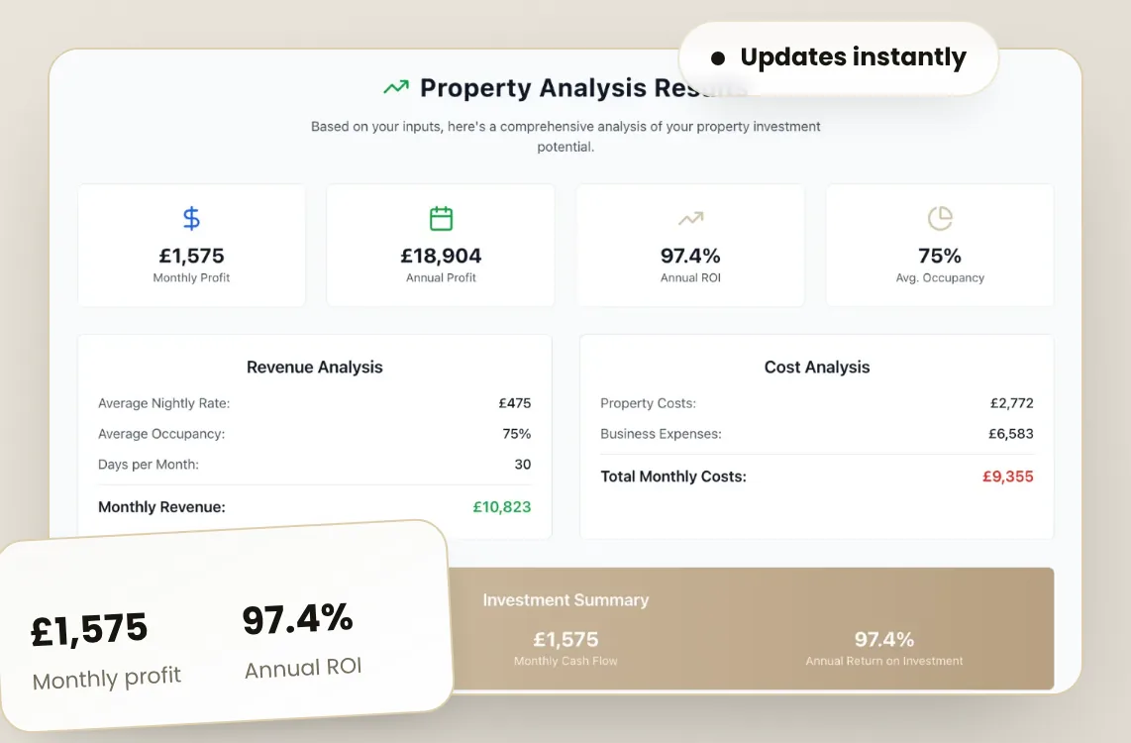Click the large £1,575 in overlay card

coord(89,629)
